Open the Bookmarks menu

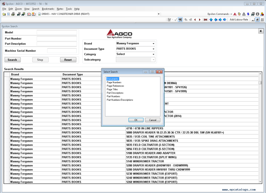(48, 9)
